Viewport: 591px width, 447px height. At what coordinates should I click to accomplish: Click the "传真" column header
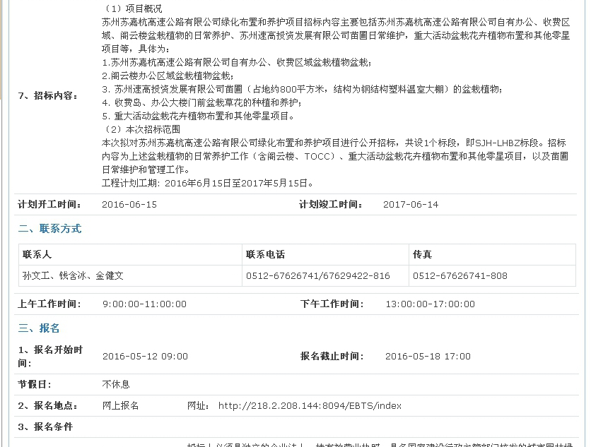(422, 254)
